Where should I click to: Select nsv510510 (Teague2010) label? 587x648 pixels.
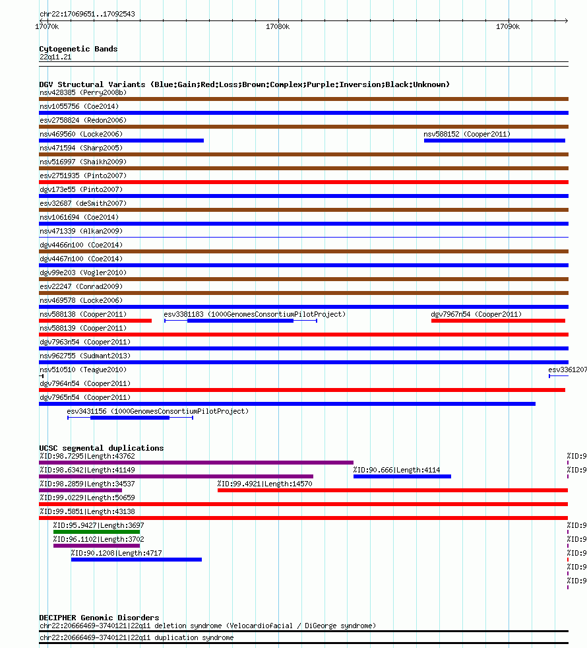(83, 370)
